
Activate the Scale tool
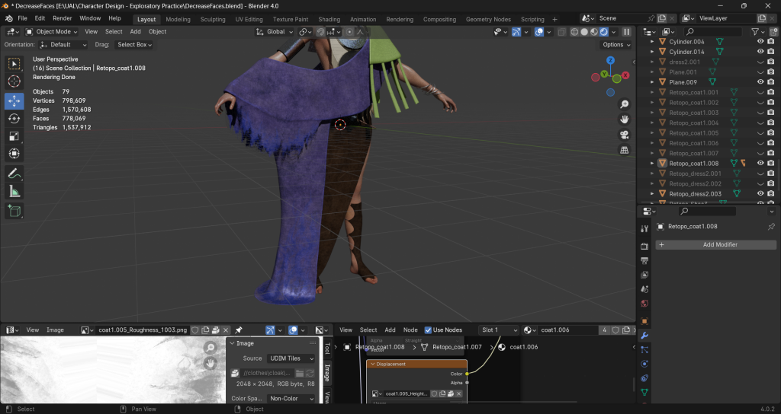click(14, 135)
